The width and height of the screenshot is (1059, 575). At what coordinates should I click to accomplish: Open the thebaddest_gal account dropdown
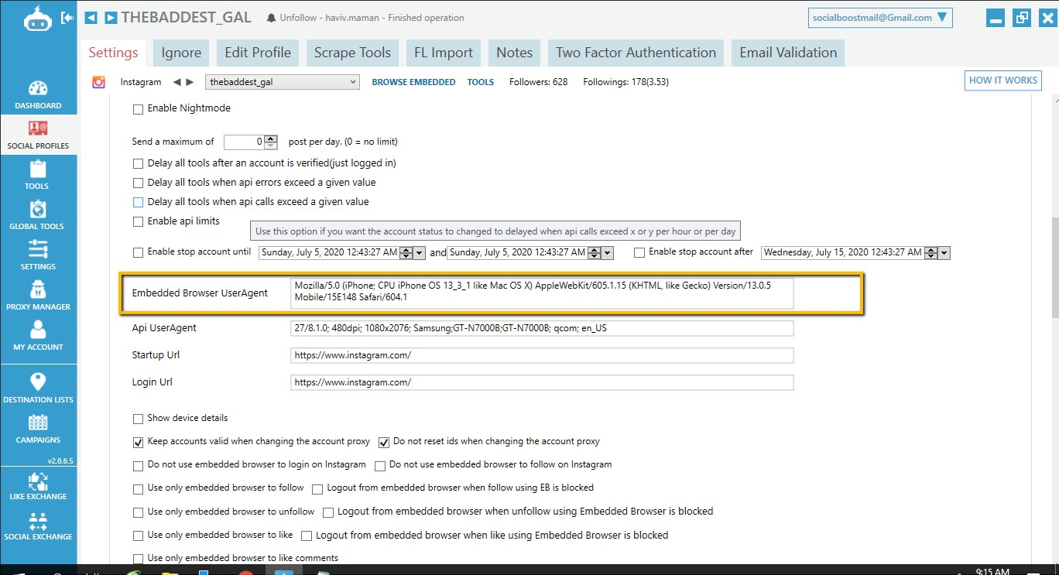click(x=283, y=82)
